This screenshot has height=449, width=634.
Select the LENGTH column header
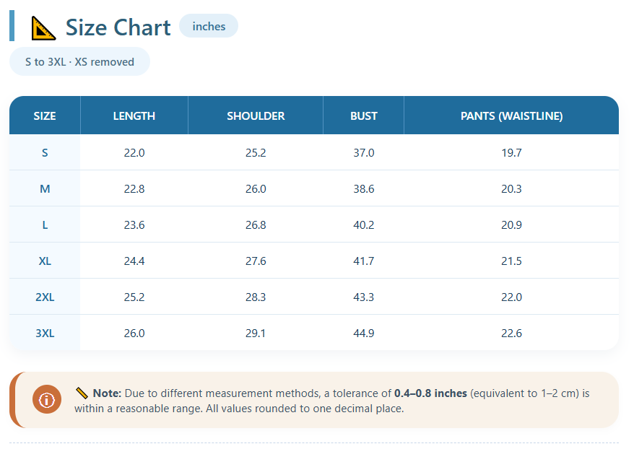pos(134,115)
